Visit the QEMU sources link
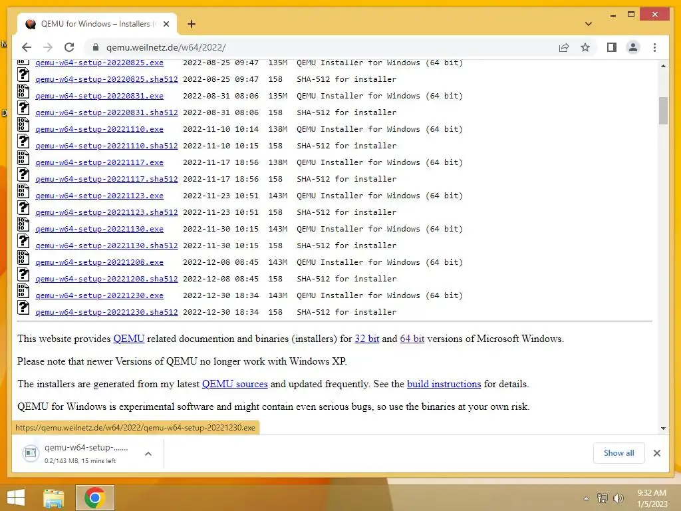Image resolution: width=681 pixels, height=511 pixels. point(235,384)
